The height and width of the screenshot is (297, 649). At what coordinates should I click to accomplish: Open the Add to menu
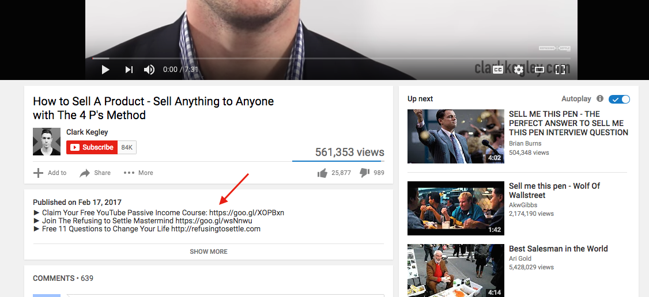tap(50, 173)
